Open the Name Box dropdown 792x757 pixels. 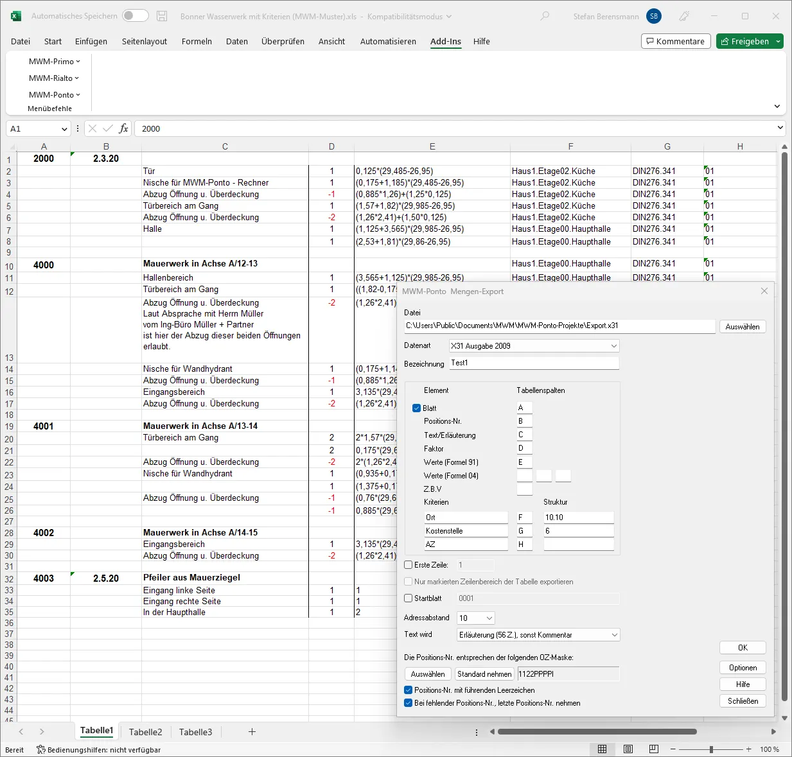tap(64, 129)
